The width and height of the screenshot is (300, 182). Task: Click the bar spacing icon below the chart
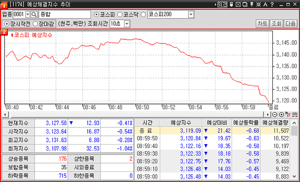295,115
